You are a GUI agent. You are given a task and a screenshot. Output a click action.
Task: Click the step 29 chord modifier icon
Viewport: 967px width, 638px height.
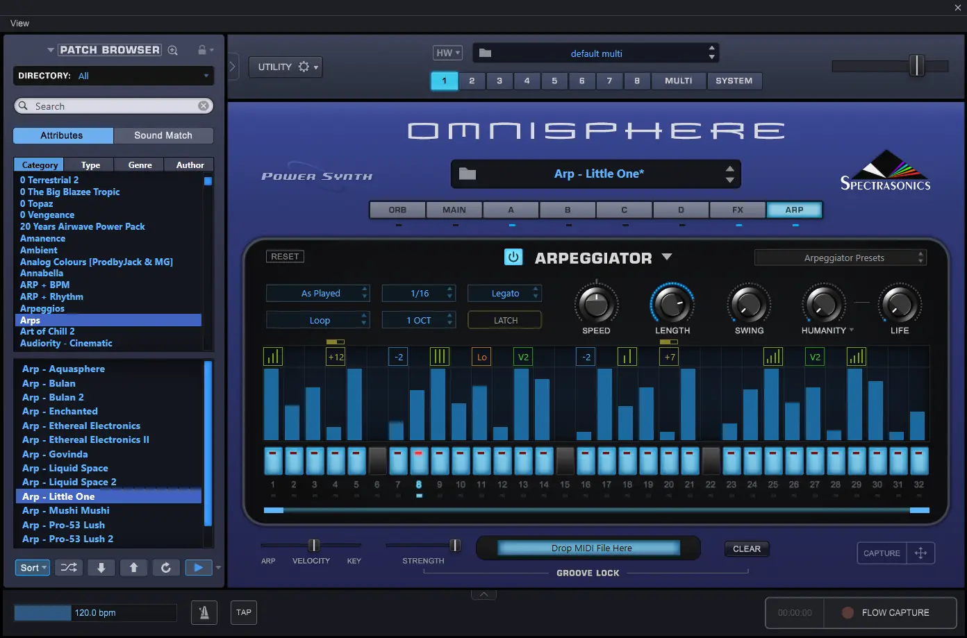pyautogui.click(x=857, y=357)
